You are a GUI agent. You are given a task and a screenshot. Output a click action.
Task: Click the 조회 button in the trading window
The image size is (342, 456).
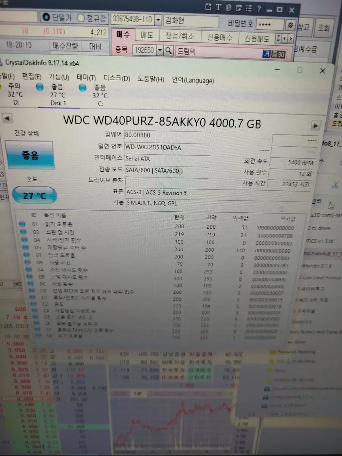pos(324,27)
